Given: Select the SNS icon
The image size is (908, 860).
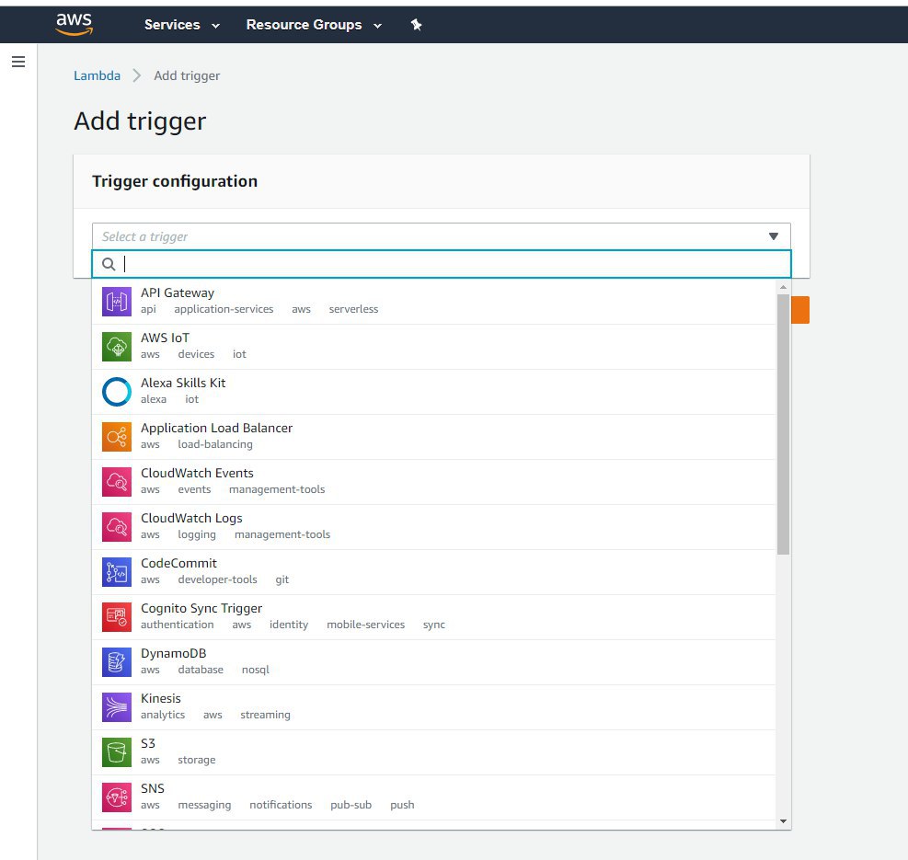Looking at the screenshot, I should coord(117,797).
